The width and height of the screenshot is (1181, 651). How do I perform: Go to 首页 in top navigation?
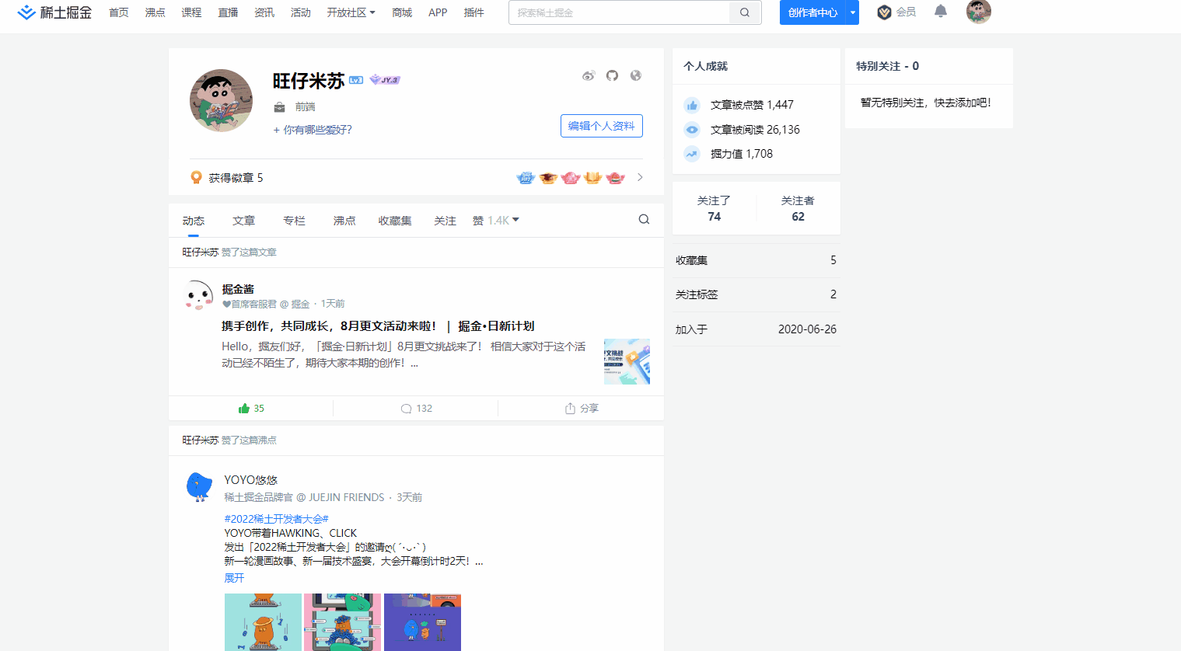[119, 12]
